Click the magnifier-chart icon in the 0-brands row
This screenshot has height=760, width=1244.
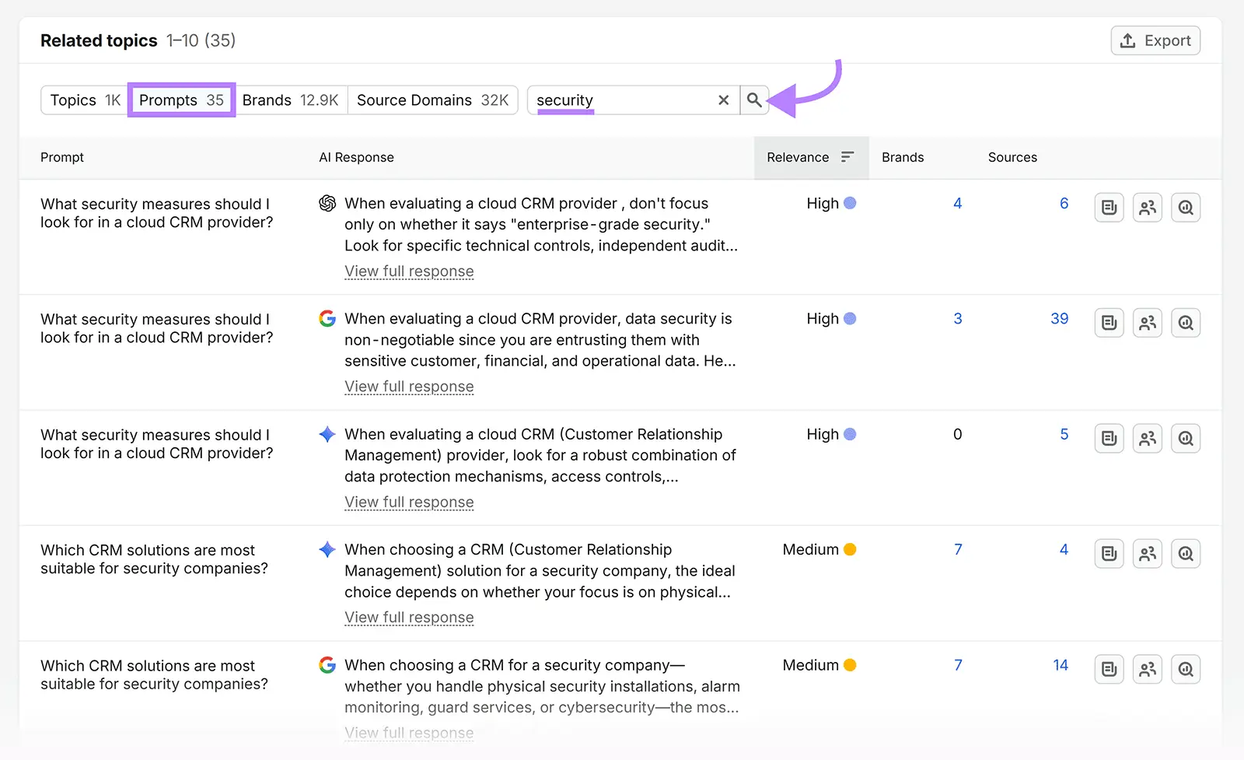click(x=1186, y=439)
